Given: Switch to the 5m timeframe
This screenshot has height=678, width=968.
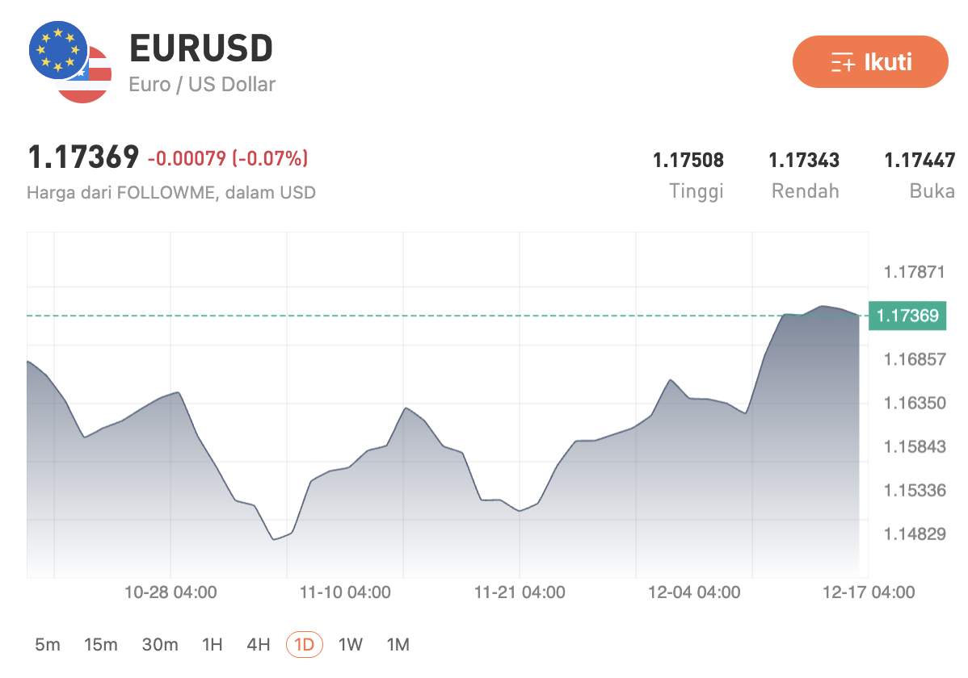Looking at the screenshot, I should (47, 644).
